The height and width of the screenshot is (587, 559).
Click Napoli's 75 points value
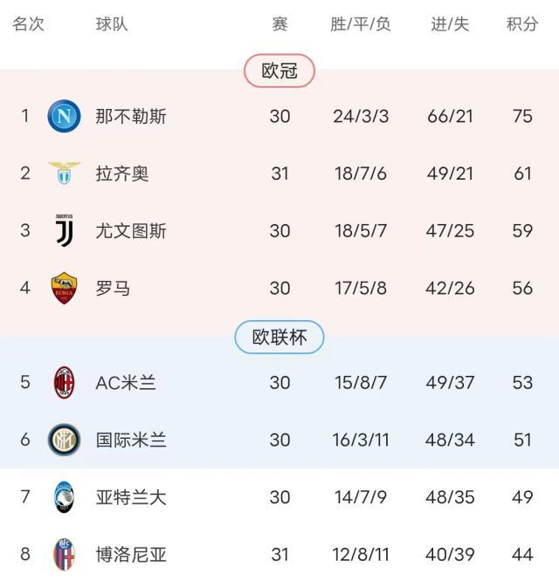[522, 116]
